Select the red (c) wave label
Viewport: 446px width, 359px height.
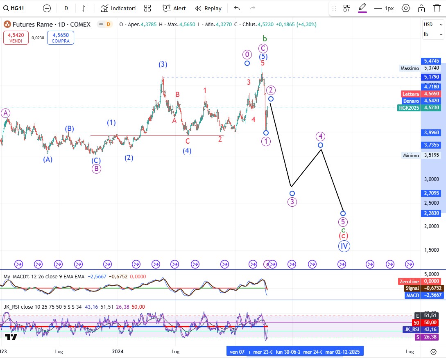point(344,236)
